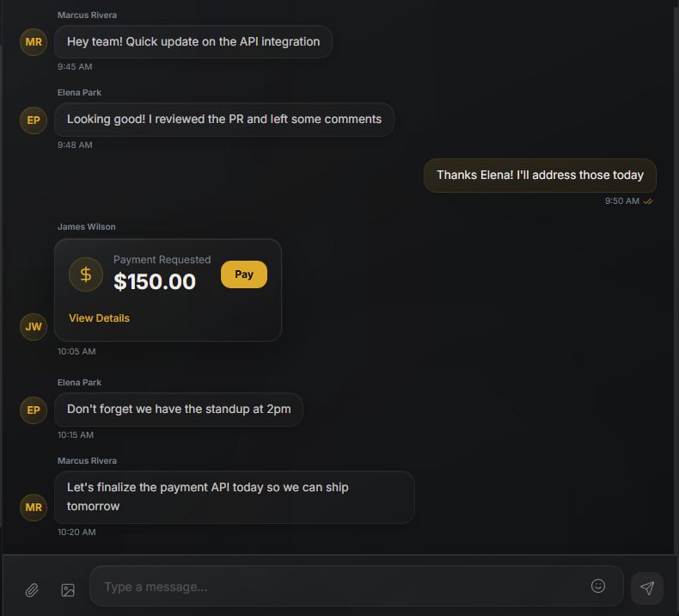Focus the Type a message input field
The height and width of the screenshot is (616, 679).
point(344,587)
